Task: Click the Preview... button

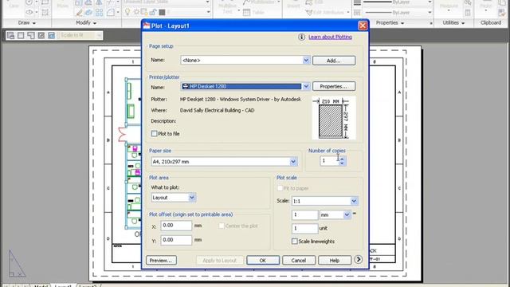Action: 161,261
